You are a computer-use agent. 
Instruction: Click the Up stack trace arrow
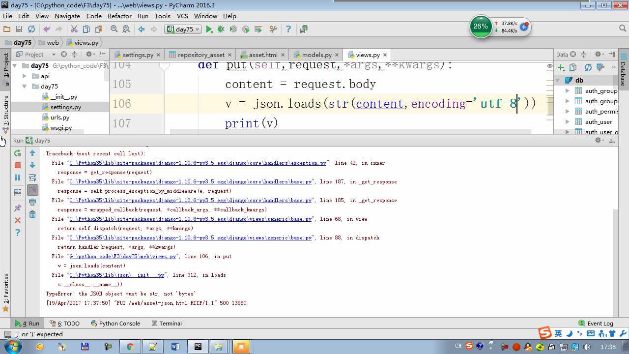click(x=32, y=153)
